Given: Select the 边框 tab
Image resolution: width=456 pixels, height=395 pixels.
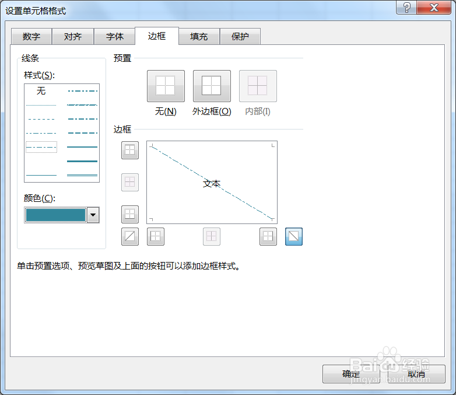Looking at the screenshot, I should coord(157,36).
